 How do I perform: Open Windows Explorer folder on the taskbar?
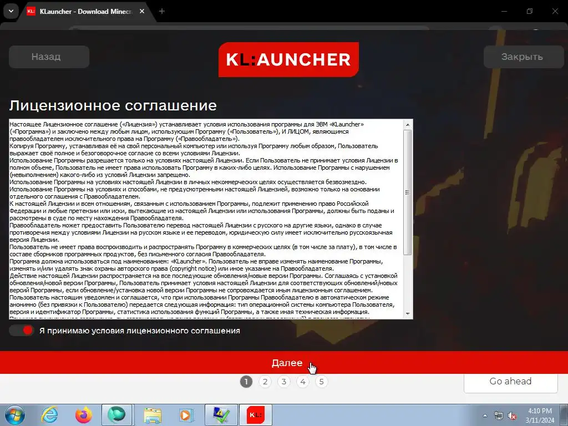pyautogui.click(x=153, y=415)
